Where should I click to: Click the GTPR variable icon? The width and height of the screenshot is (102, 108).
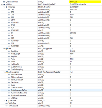point(9,20)
